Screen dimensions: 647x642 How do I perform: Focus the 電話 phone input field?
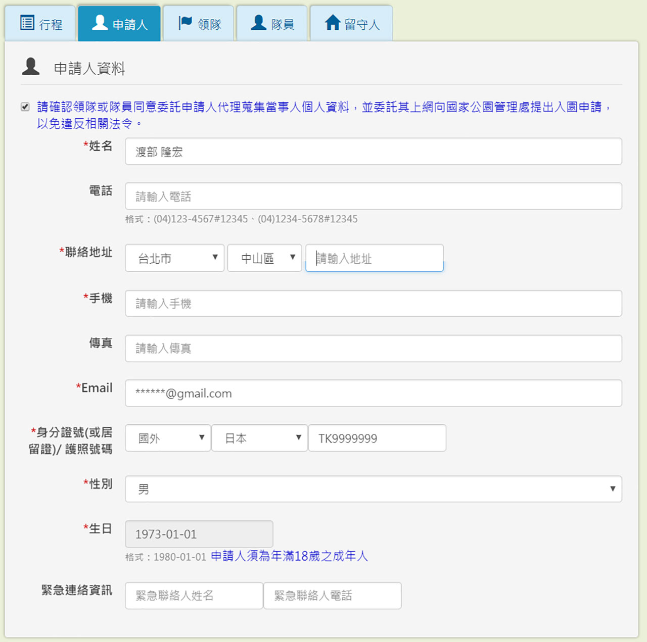point(373,196)
